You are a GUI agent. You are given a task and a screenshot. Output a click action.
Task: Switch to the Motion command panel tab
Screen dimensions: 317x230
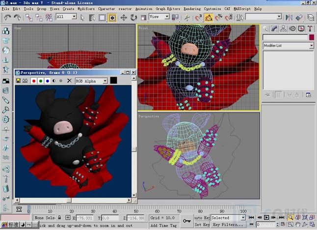click(292, 29)
